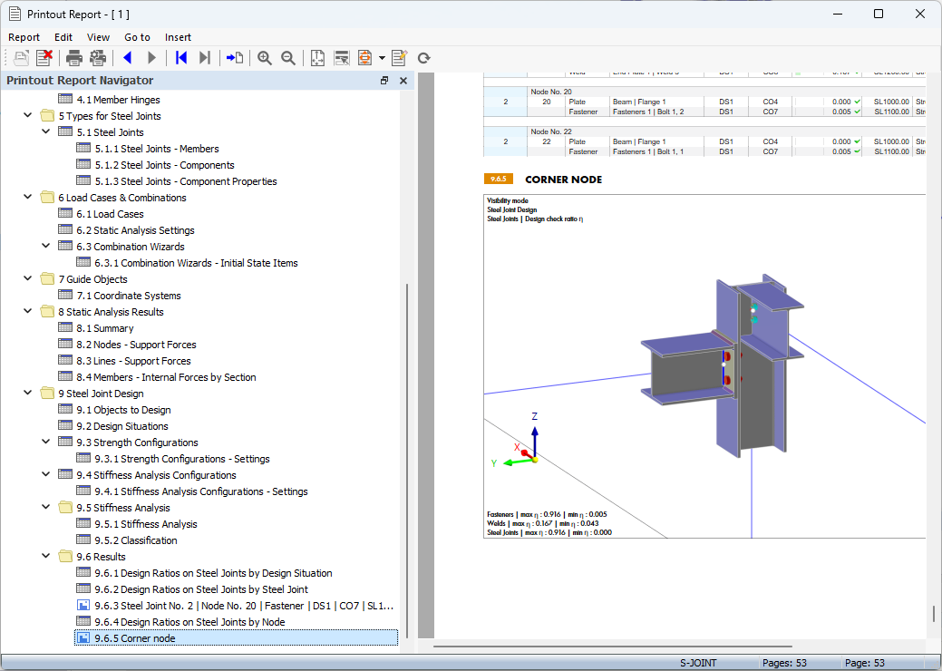Click the Zoom in magnifier
The width and height of the screenshot is (942, 671).
[x=265, y=58]
